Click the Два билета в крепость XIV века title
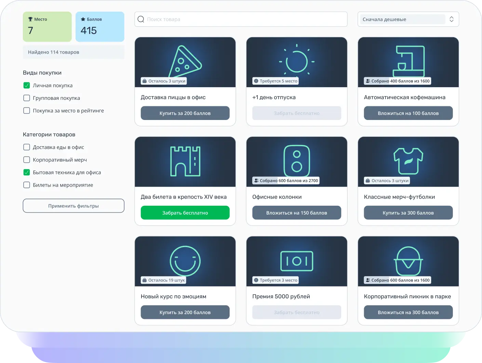The width and height of the screenshot is (482, 363). click(184, 197)
